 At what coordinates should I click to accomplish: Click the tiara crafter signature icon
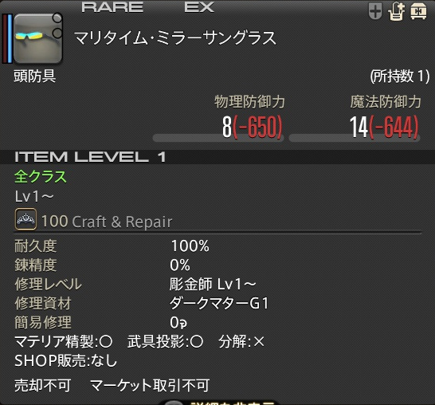pos(25,219)
